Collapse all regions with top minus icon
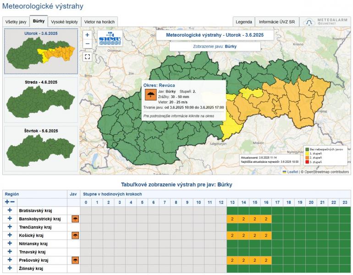Viewport: 353px width, 275px height. click(x=12, y=202)
